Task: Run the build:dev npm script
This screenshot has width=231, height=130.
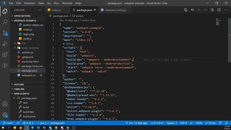Action: [x=29, y=112]
